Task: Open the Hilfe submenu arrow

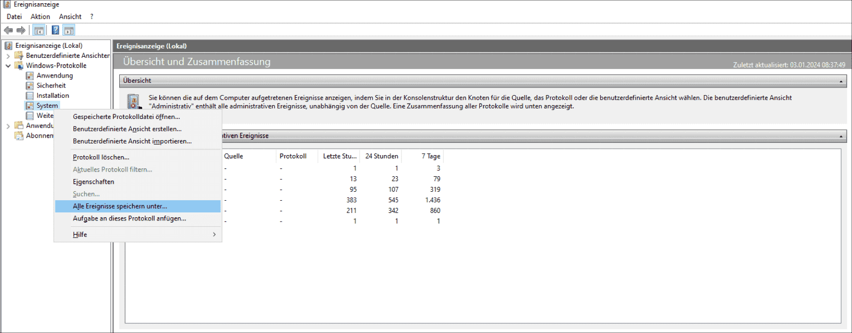Action: [215, 234]
